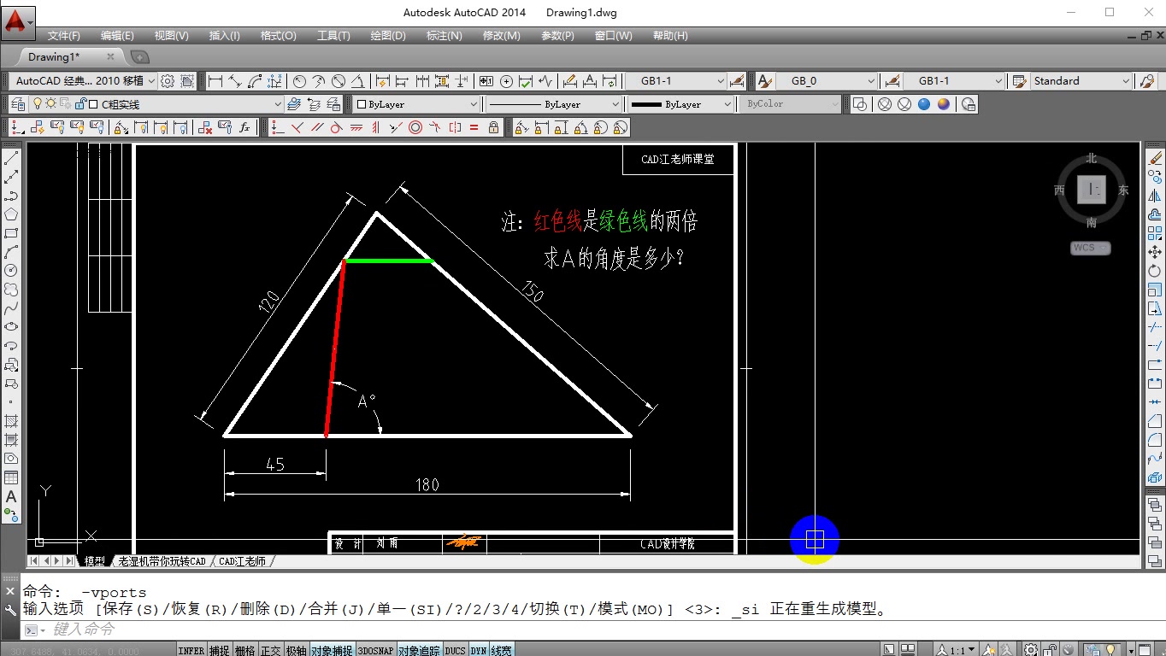Viewport: 1166px width, 656px height.
Task: Enable 栅格 grid display
Action: point(244,649)
